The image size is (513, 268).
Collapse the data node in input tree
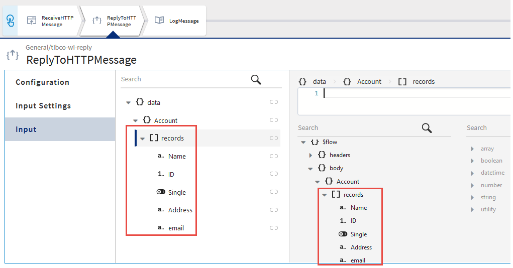[128, 102]
